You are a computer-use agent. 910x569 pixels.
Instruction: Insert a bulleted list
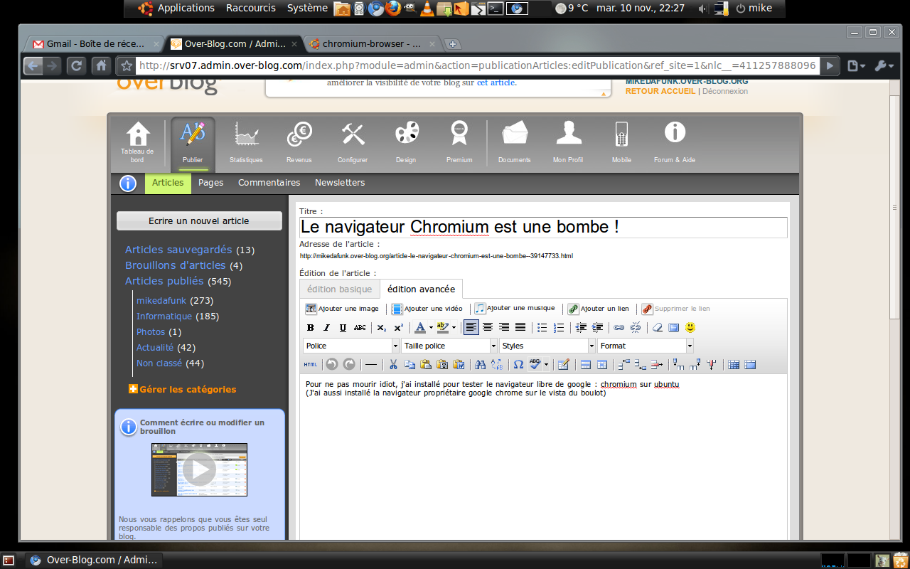click(542, 328)
